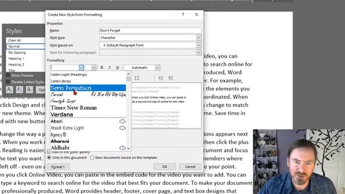Image resolution: width=345 pixels, height=194 pixels.
Task: Click the increase indent icon
Action: coord(170,78)
